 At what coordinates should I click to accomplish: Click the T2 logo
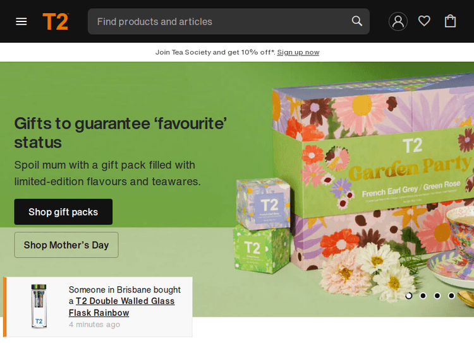(56, 21)
